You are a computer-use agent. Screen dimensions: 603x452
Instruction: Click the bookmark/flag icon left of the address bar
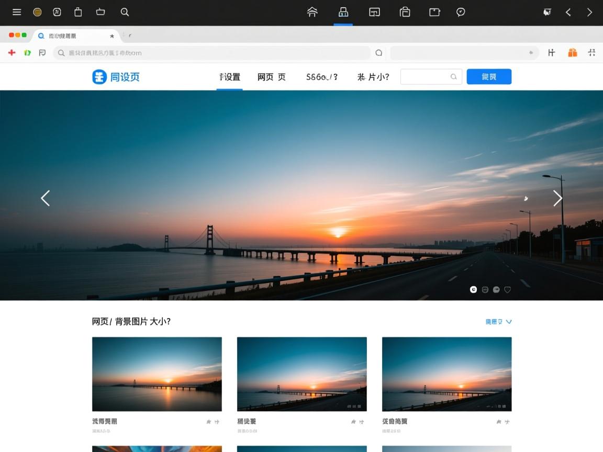pyautogui.click(x=42, y=52)
